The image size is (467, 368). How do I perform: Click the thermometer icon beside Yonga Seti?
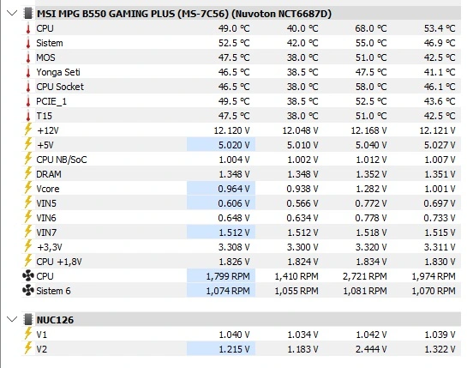(28, 72)
